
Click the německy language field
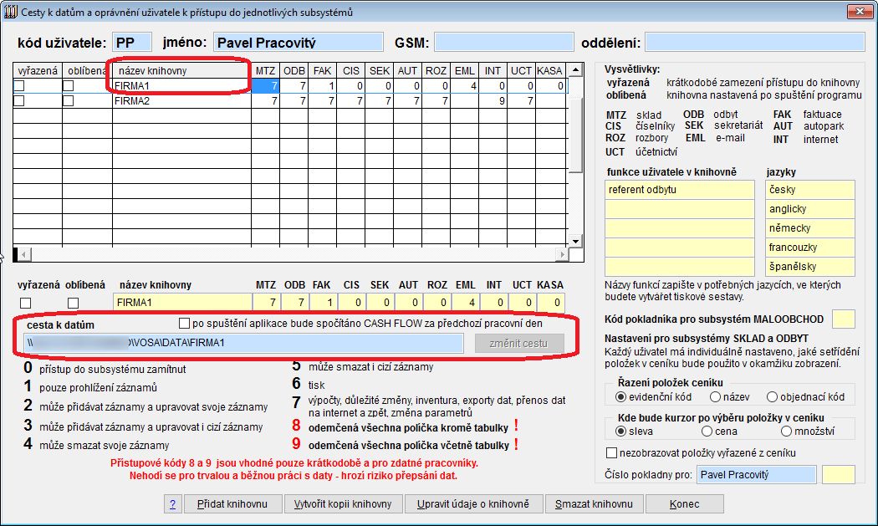click(810, 228)
